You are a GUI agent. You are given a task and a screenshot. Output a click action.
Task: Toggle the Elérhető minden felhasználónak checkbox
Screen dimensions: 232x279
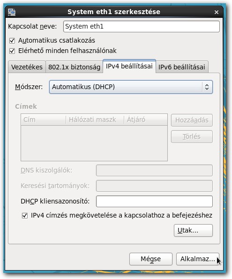(12, 51)
